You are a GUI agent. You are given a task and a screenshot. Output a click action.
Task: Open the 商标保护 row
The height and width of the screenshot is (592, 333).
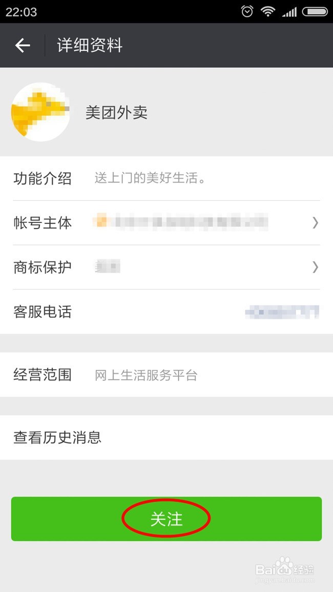[167, 268]
